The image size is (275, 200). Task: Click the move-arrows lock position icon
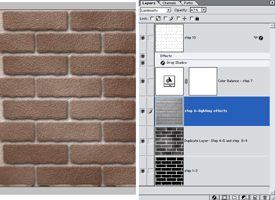pyautogui.click(x=184, y=18)
